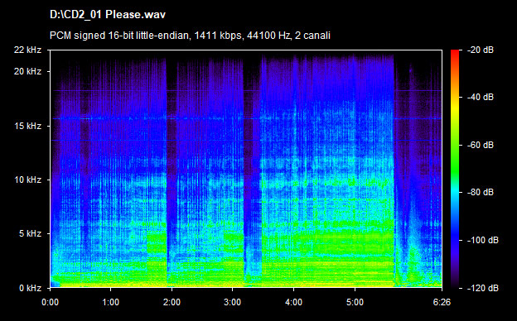Click the 5:00 time marker
517x321 pixels.
[x=355, y=302]
